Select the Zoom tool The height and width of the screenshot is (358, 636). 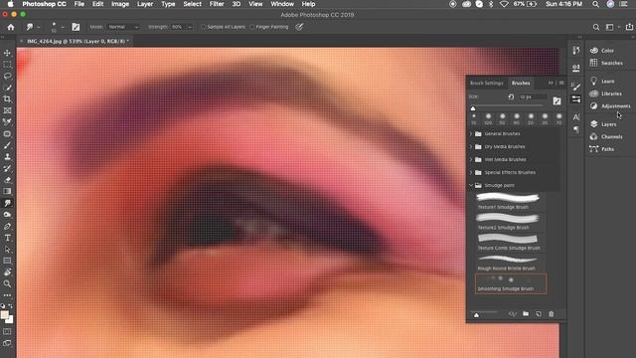[7, 283]
